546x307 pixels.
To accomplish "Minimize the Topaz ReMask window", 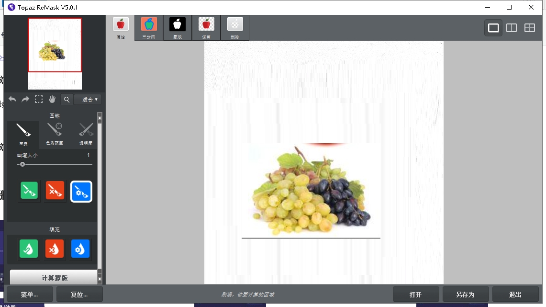I will coord(488,7).
